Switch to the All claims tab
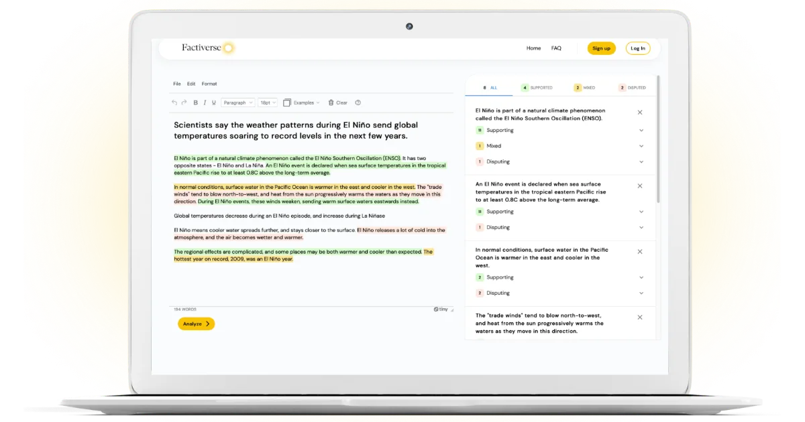 click(490, 88)
